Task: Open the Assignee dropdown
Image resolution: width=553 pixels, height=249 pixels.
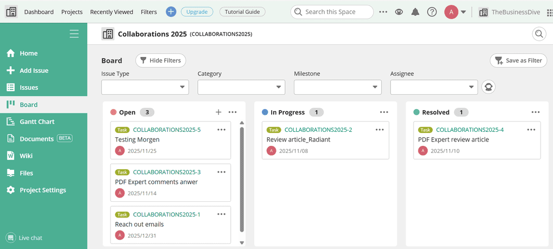Action: (x=434, y=87)
